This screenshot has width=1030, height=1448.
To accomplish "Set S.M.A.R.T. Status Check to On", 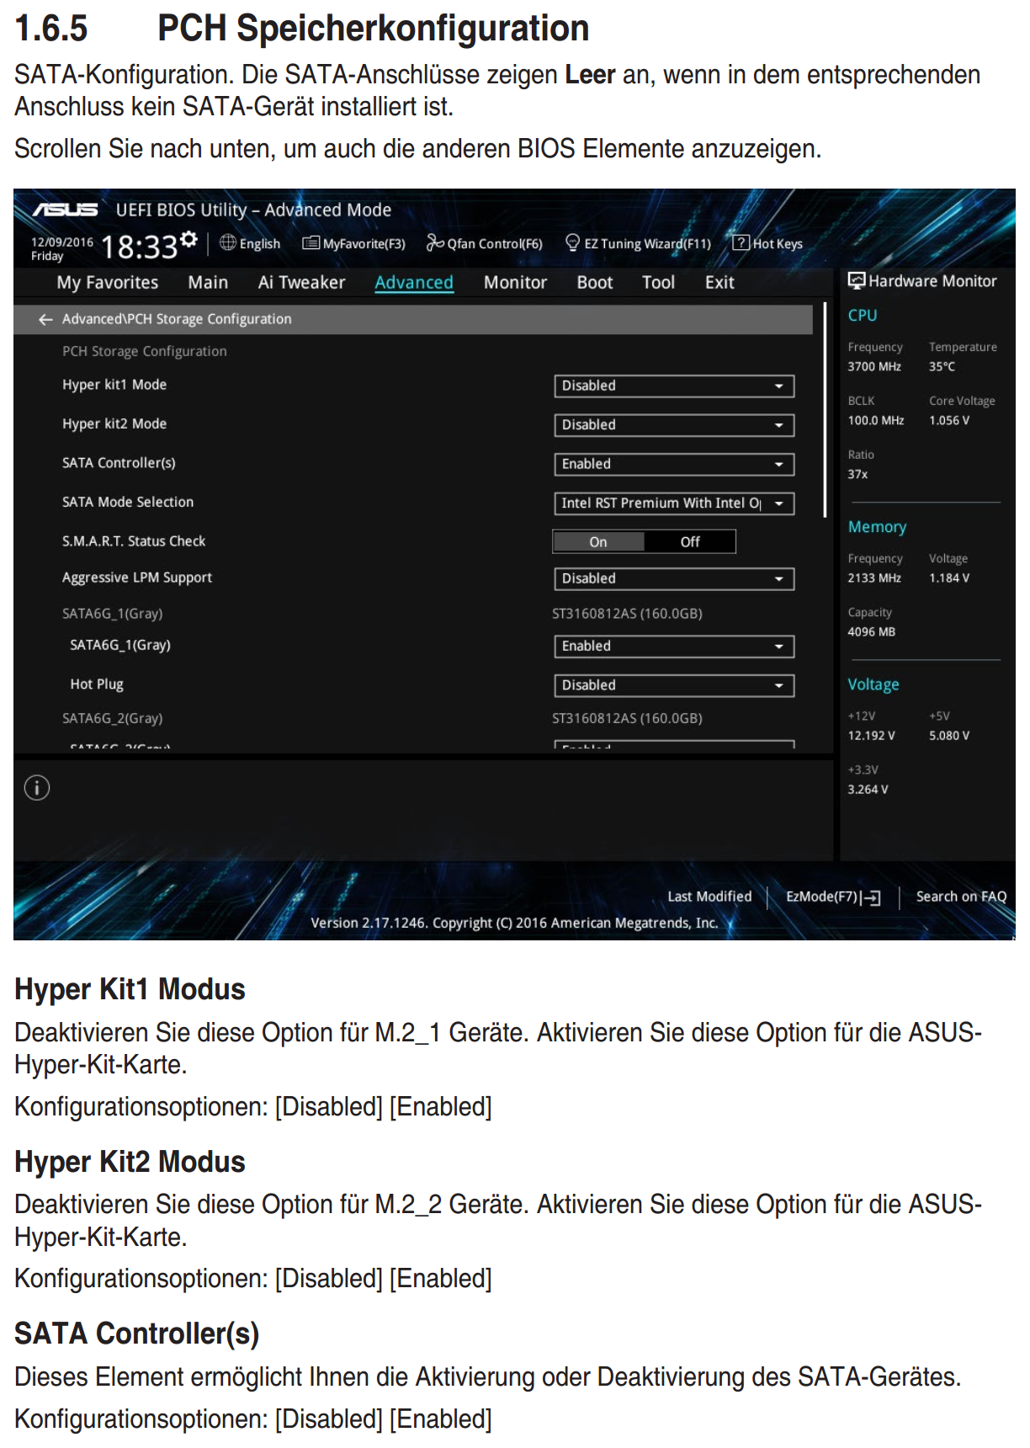I will tap(598, 542).
